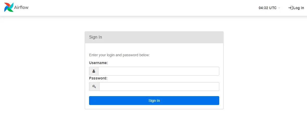Open the 04:32 UTC timezone dropdown
Image resolution: width=307 pixels, height=124 pixels.
click(x=267, y=8)
